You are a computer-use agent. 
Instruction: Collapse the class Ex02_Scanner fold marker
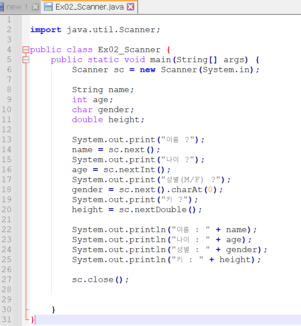tap(26, 50)
